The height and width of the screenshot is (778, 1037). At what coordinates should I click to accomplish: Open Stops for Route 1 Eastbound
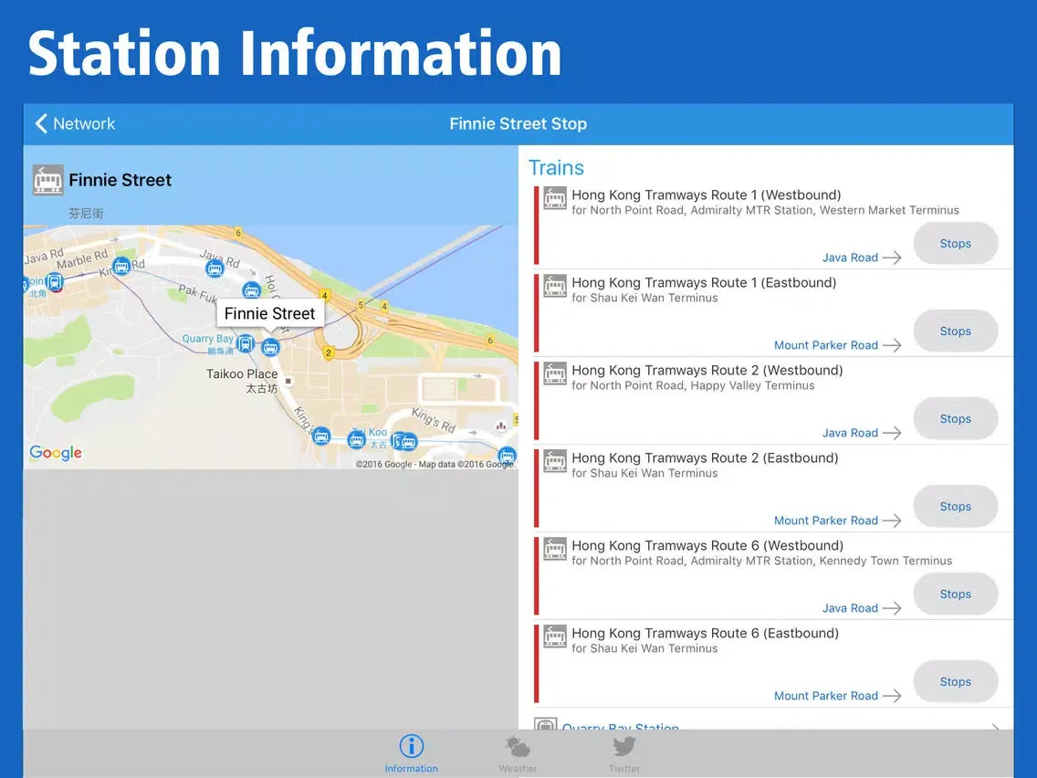955,331
